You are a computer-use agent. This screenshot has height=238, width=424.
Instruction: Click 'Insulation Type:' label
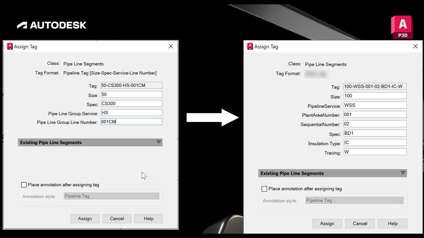pyautogui.click(x=325, y=144)
